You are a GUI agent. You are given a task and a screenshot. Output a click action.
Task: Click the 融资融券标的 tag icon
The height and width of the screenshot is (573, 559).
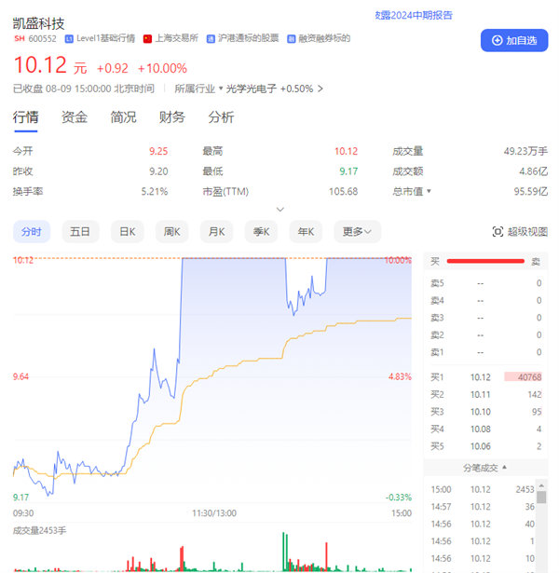point(292,38)
